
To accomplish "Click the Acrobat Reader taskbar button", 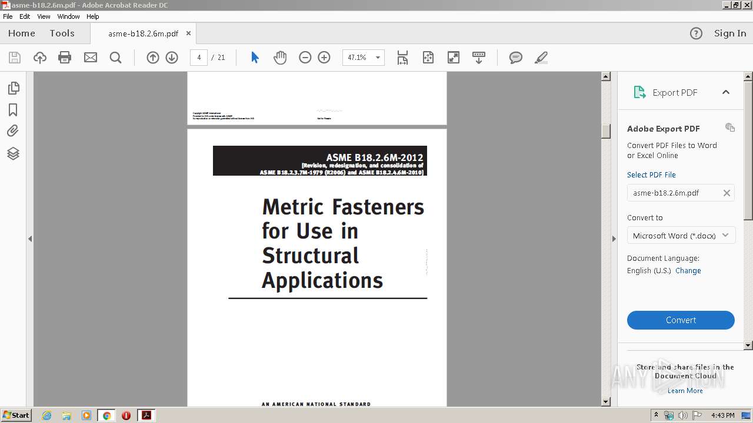I will [146, 415].
